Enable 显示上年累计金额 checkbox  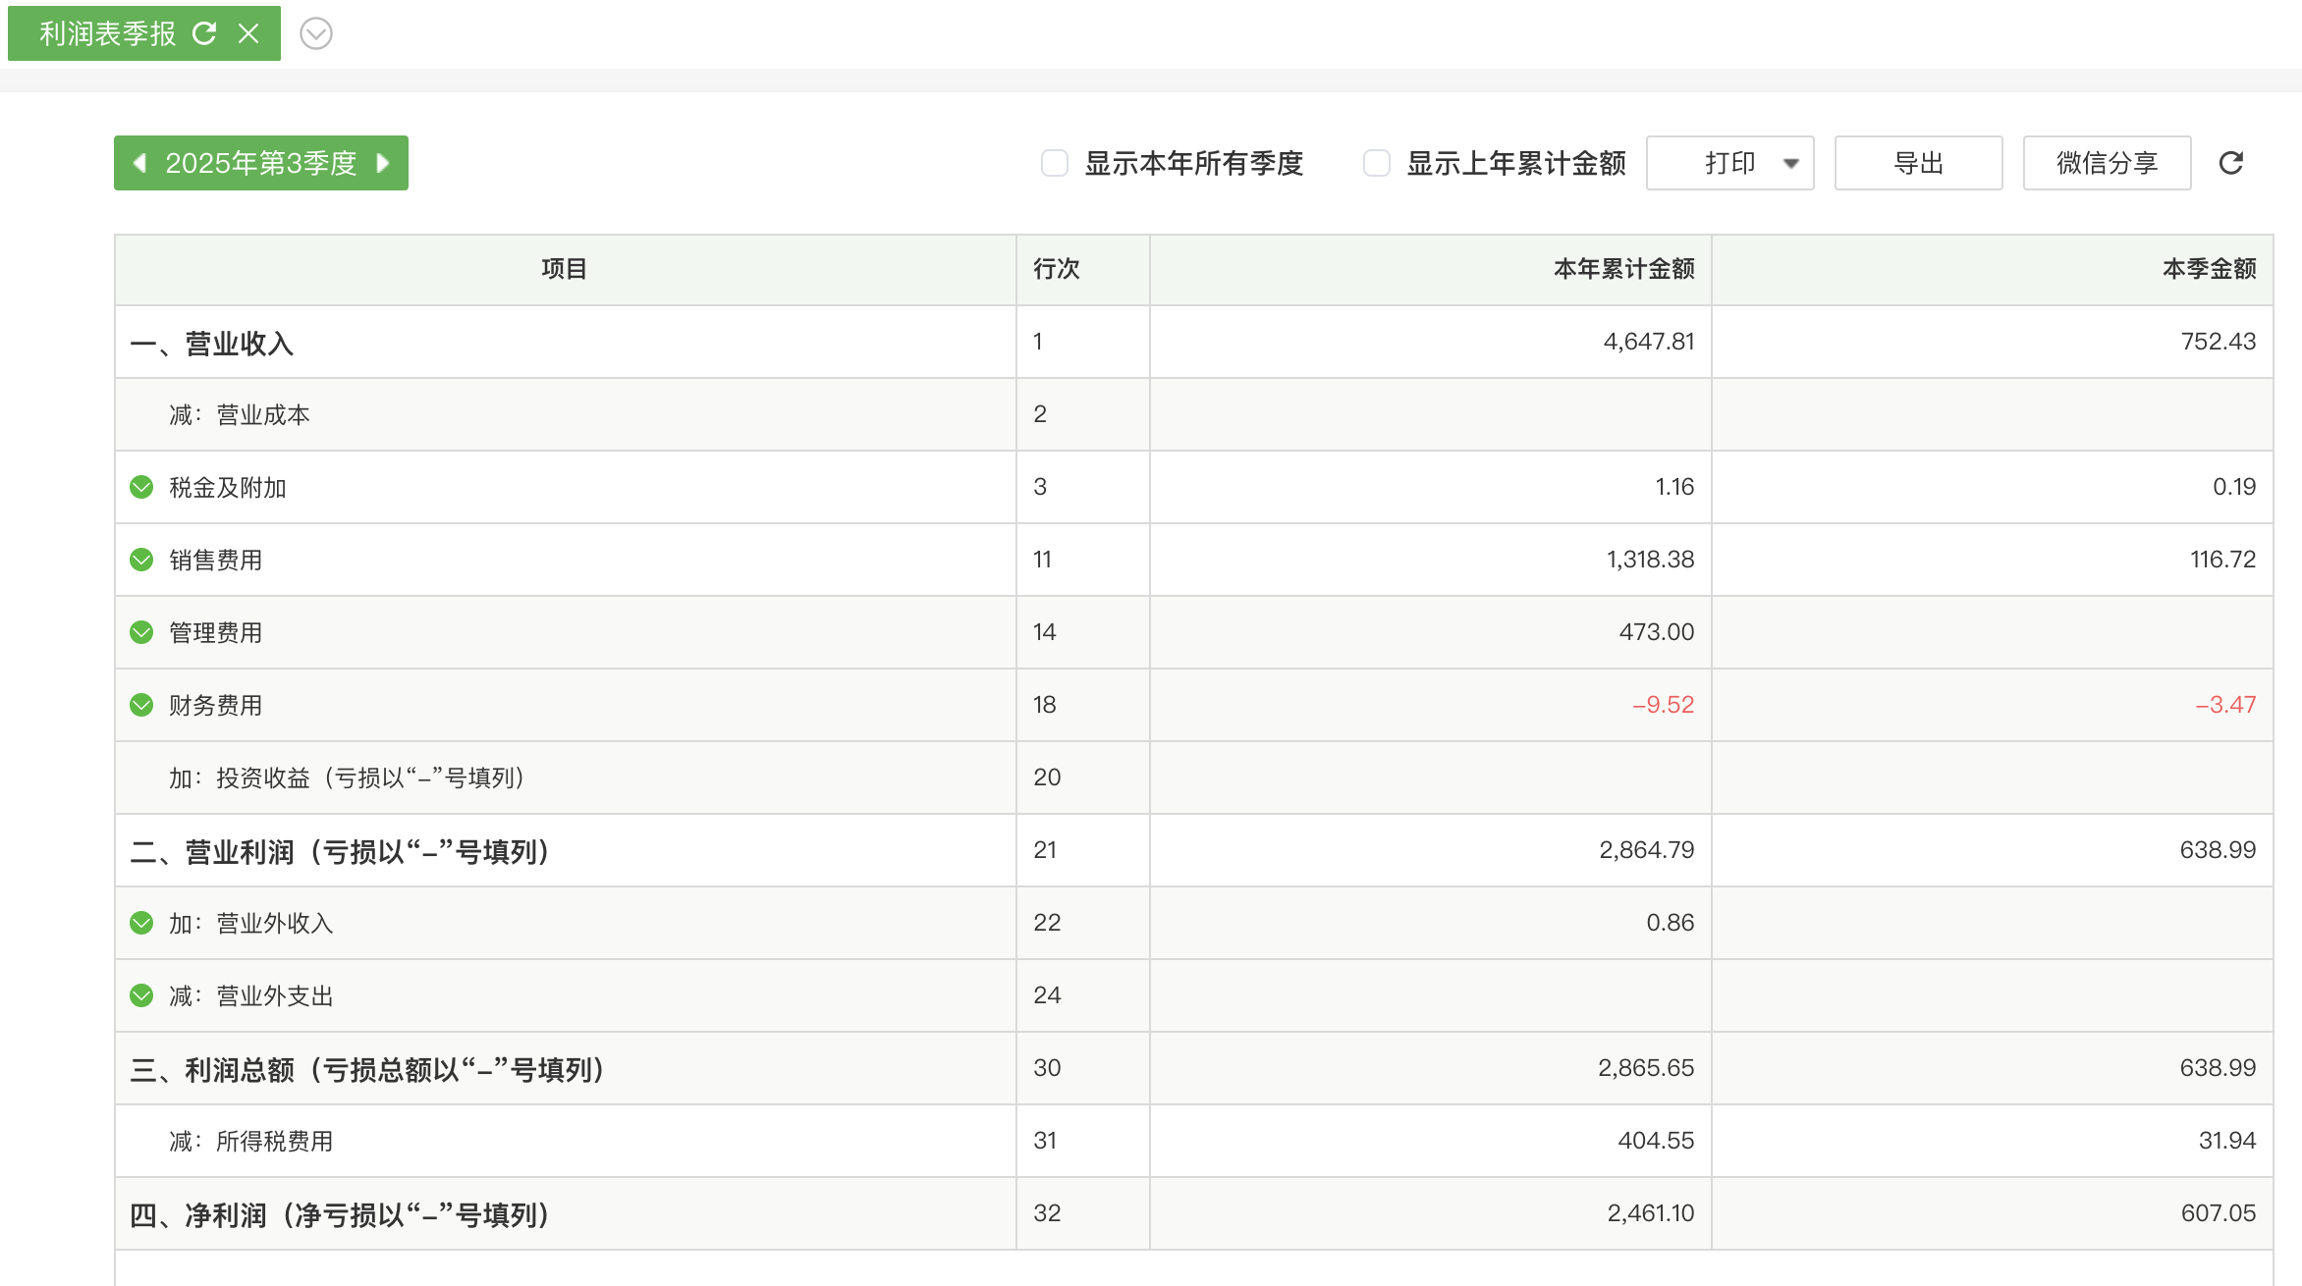coord(1376,163)
